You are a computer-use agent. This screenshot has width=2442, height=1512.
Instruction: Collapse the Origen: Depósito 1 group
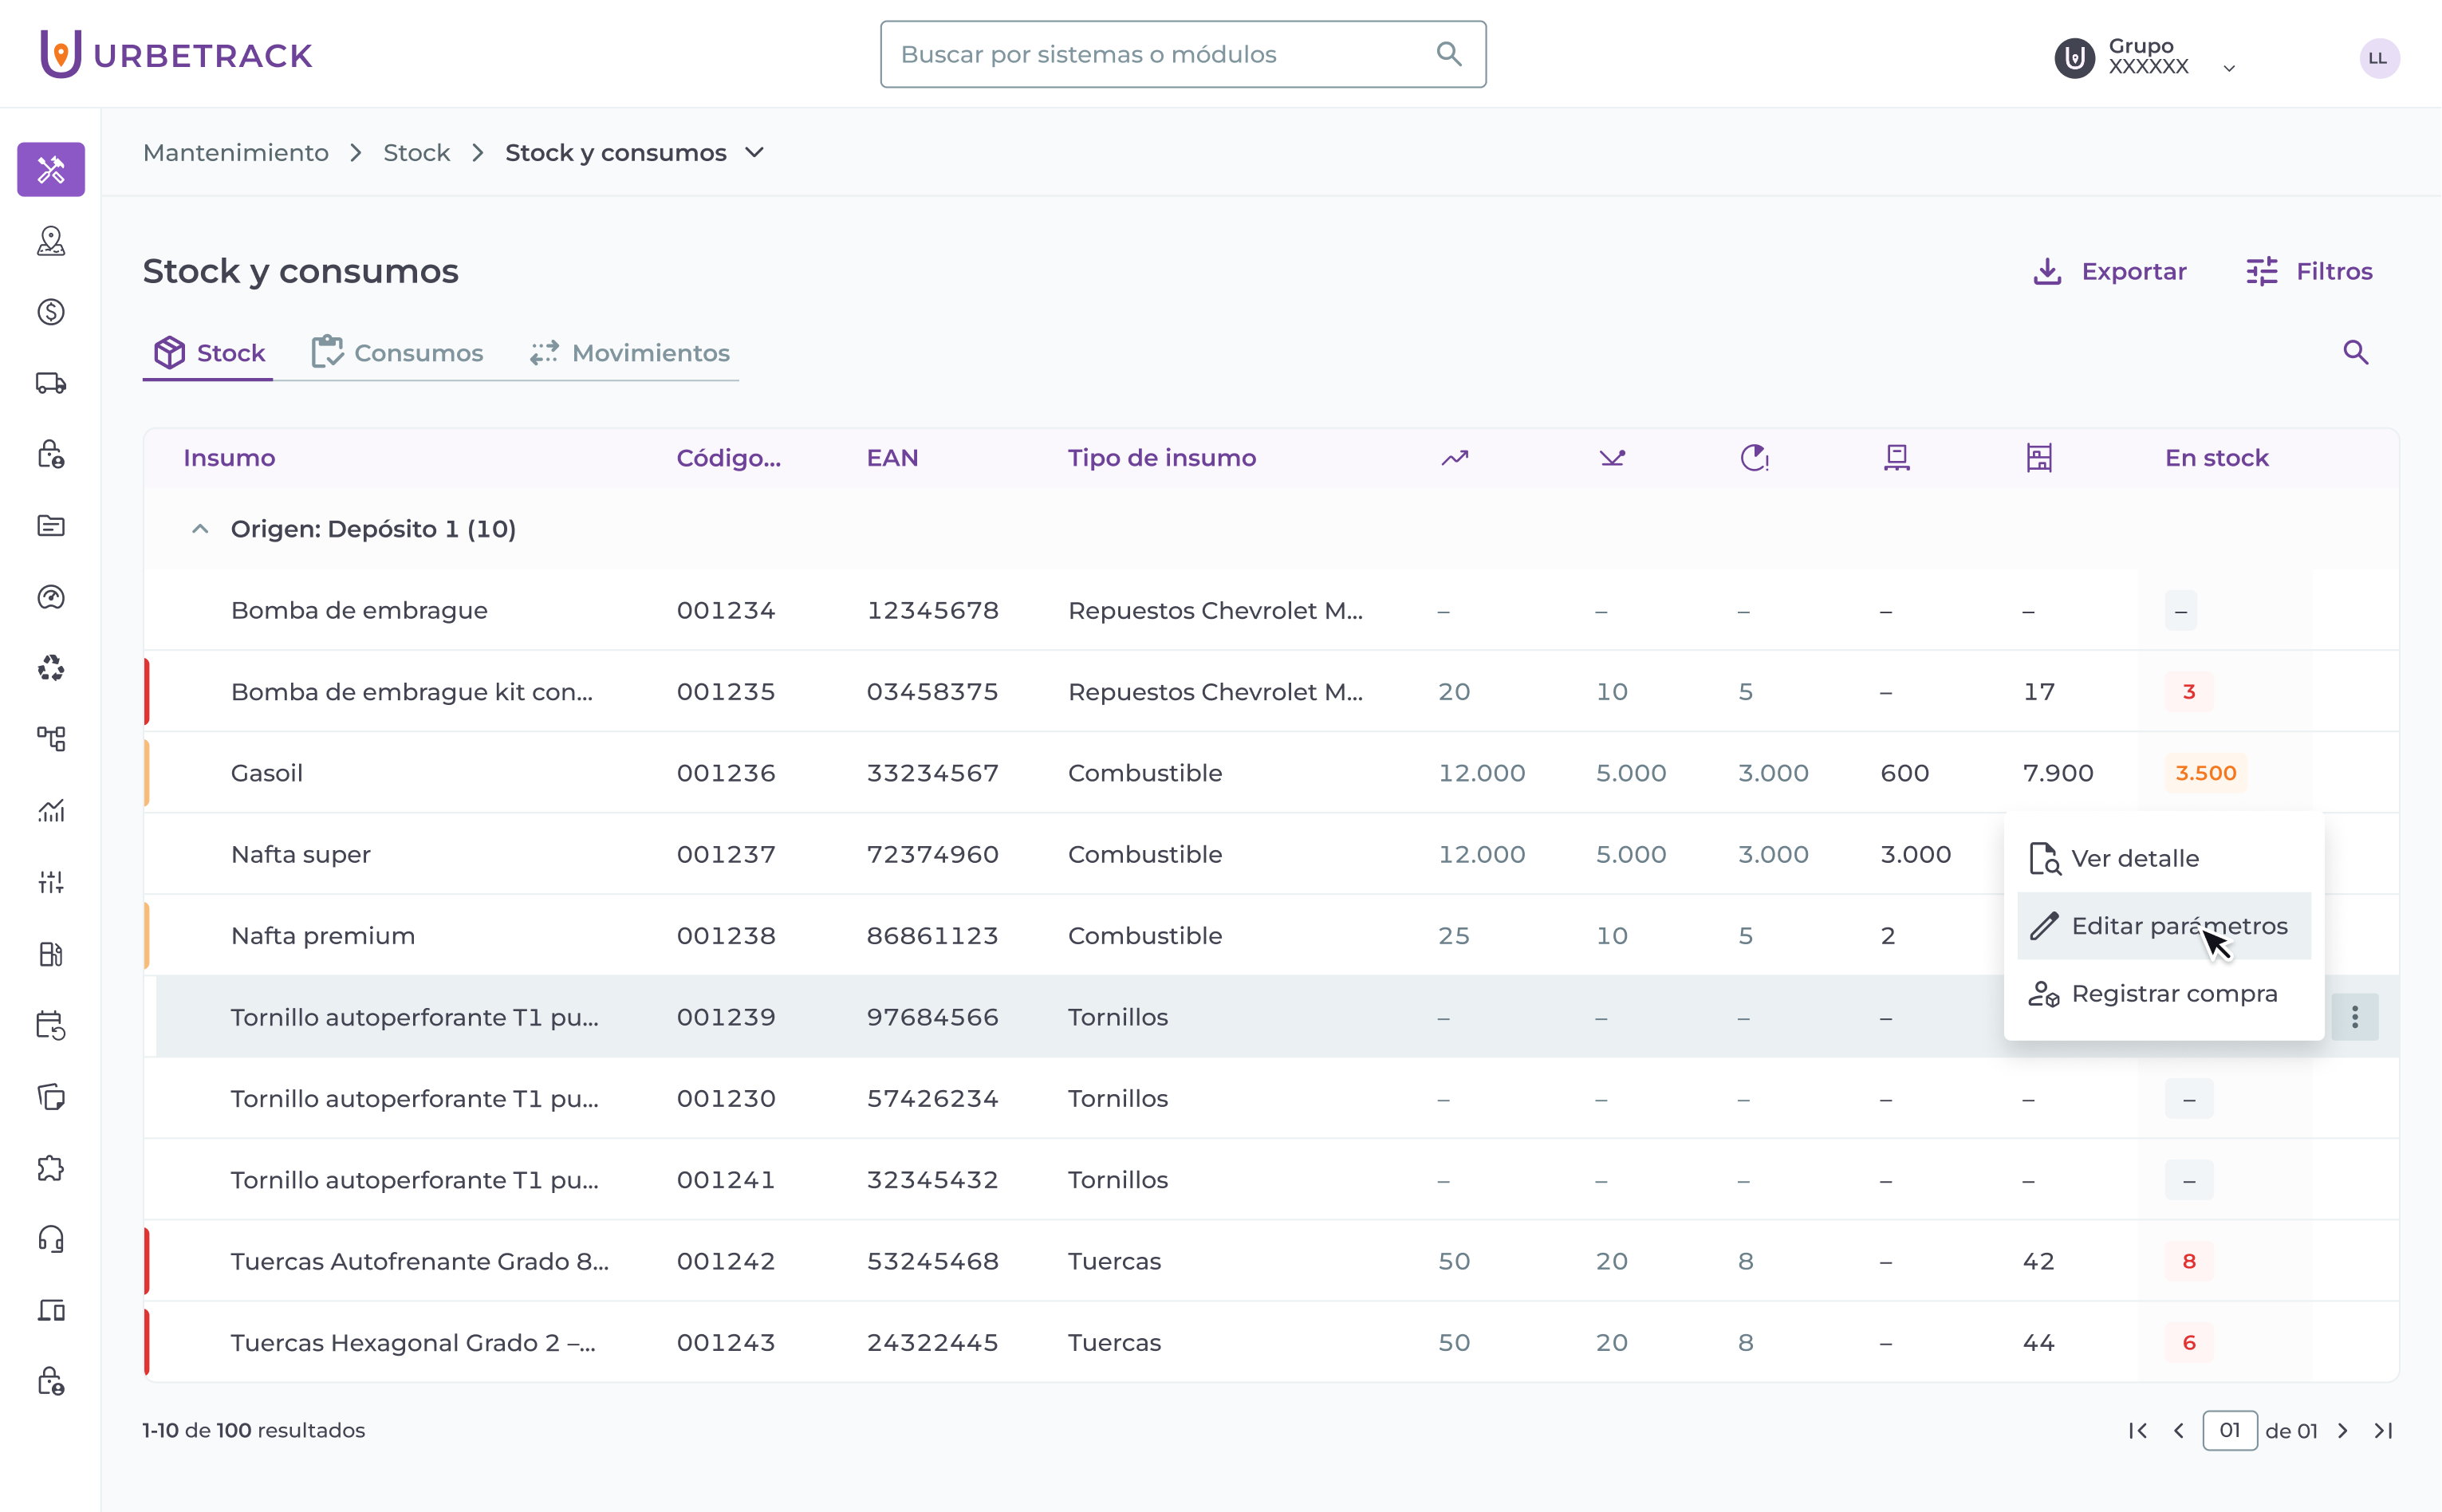pyautogui.click(x=200, y=529)
